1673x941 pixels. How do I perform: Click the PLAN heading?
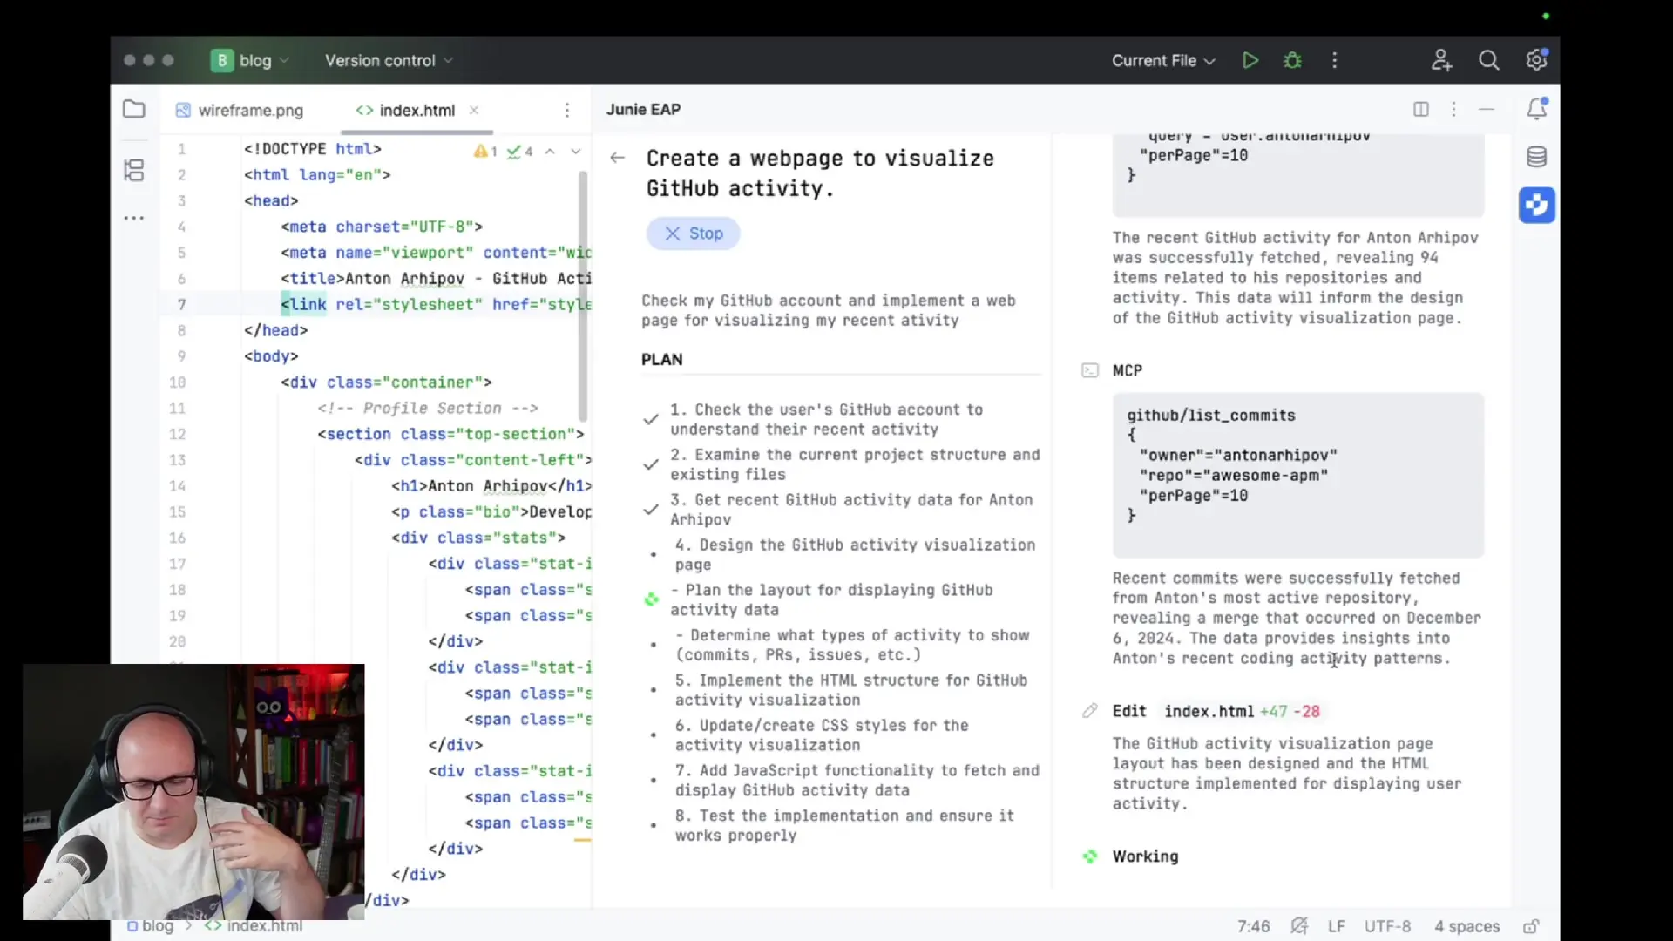tap(662, 359)
